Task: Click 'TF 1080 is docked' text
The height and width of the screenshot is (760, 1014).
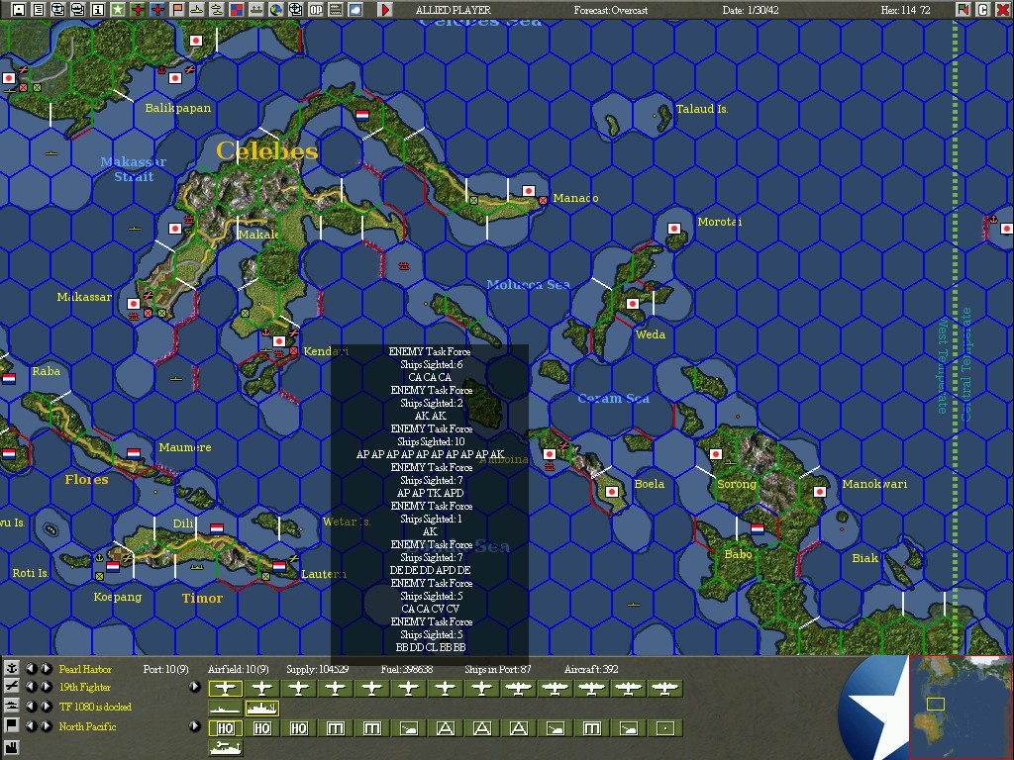Action: point(95,707)
